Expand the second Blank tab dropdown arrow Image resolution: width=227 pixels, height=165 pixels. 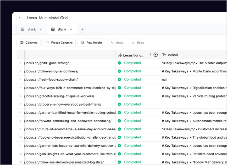coord(71,29)
